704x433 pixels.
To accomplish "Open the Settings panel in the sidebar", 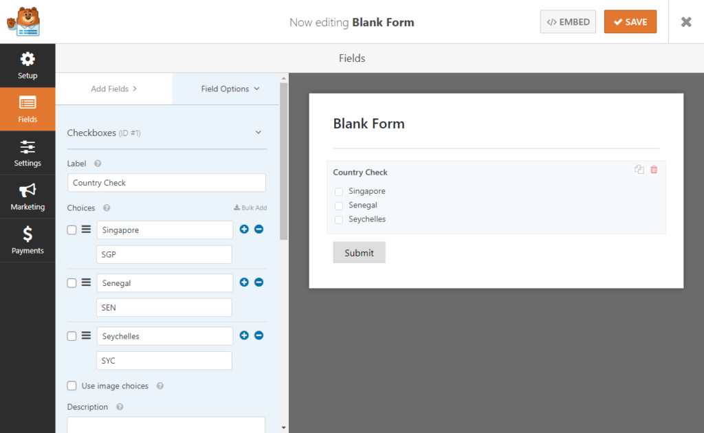I will 27,153.
